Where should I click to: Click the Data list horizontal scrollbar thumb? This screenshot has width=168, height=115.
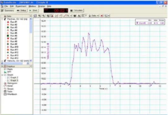point(13,63)
